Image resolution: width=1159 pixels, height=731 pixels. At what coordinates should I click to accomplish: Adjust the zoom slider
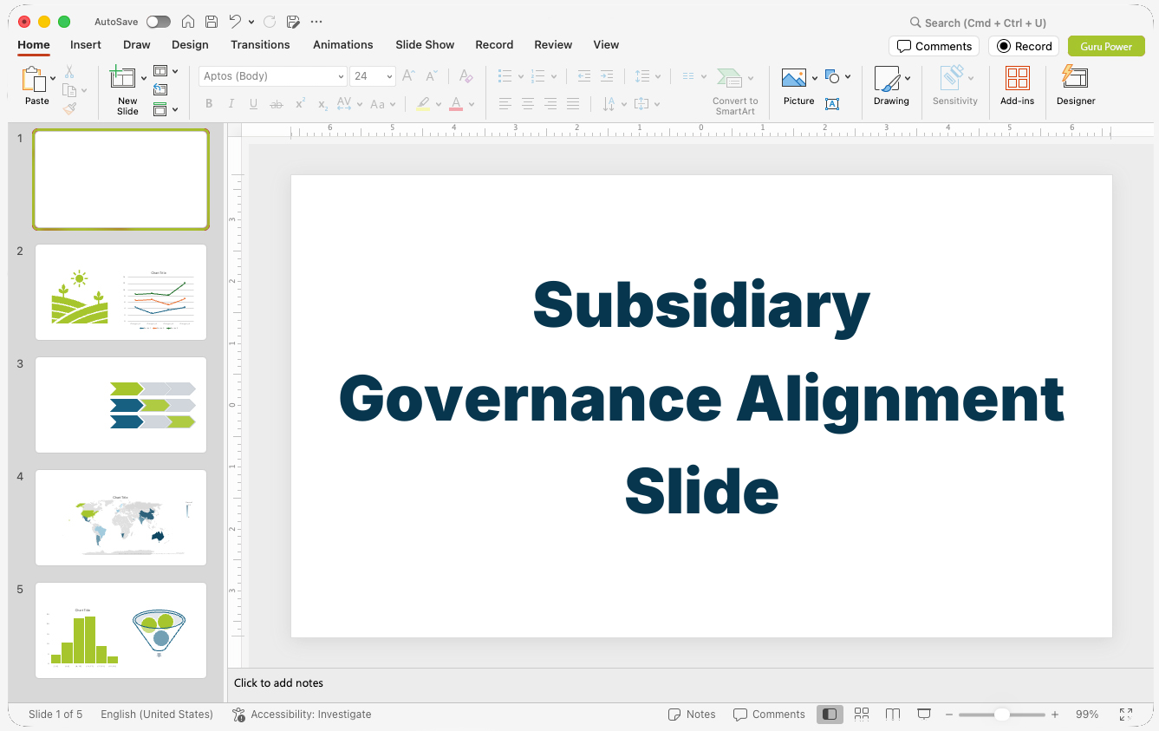(x=1001, y=715)
